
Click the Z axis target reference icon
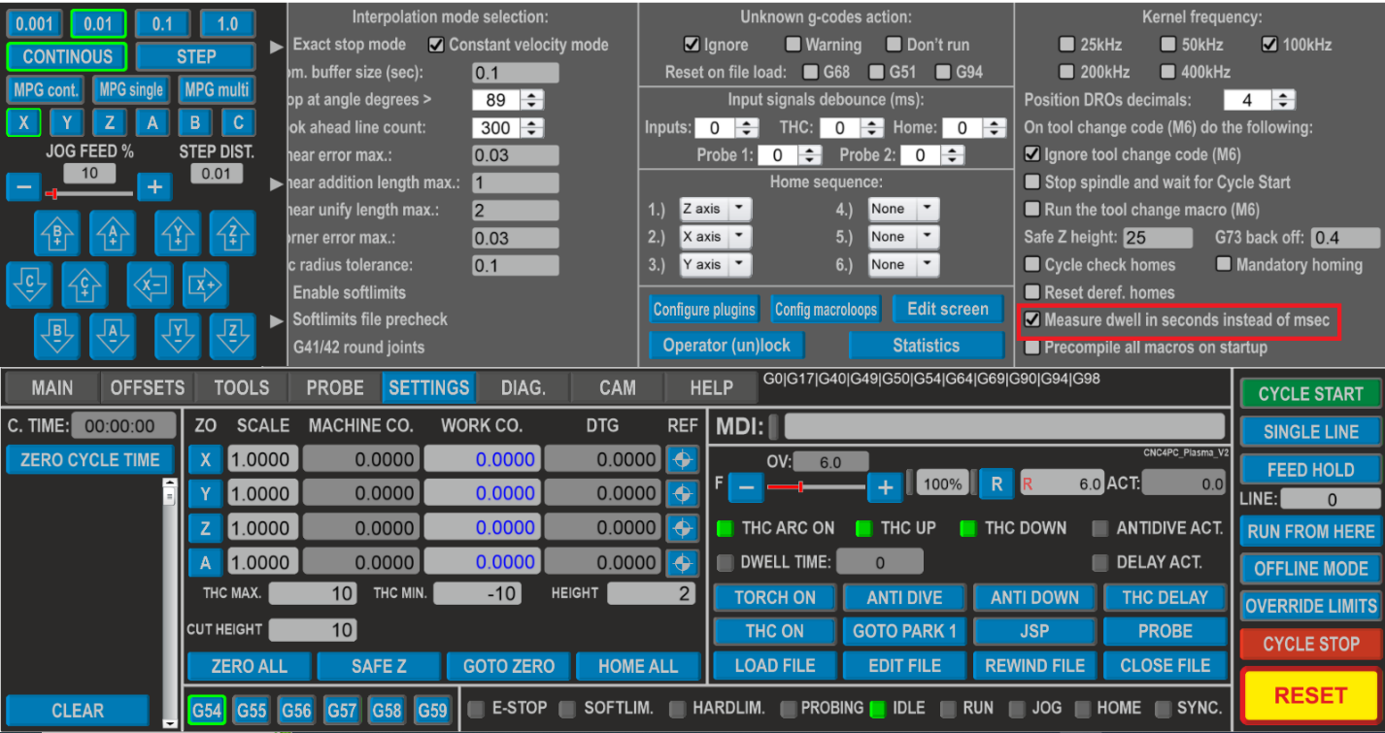tap(682, 527)
